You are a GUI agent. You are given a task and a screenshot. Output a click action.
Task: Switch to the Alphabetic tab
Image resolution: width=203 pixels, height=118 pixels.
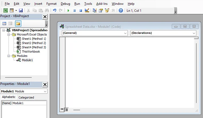(x=9, y=97)
